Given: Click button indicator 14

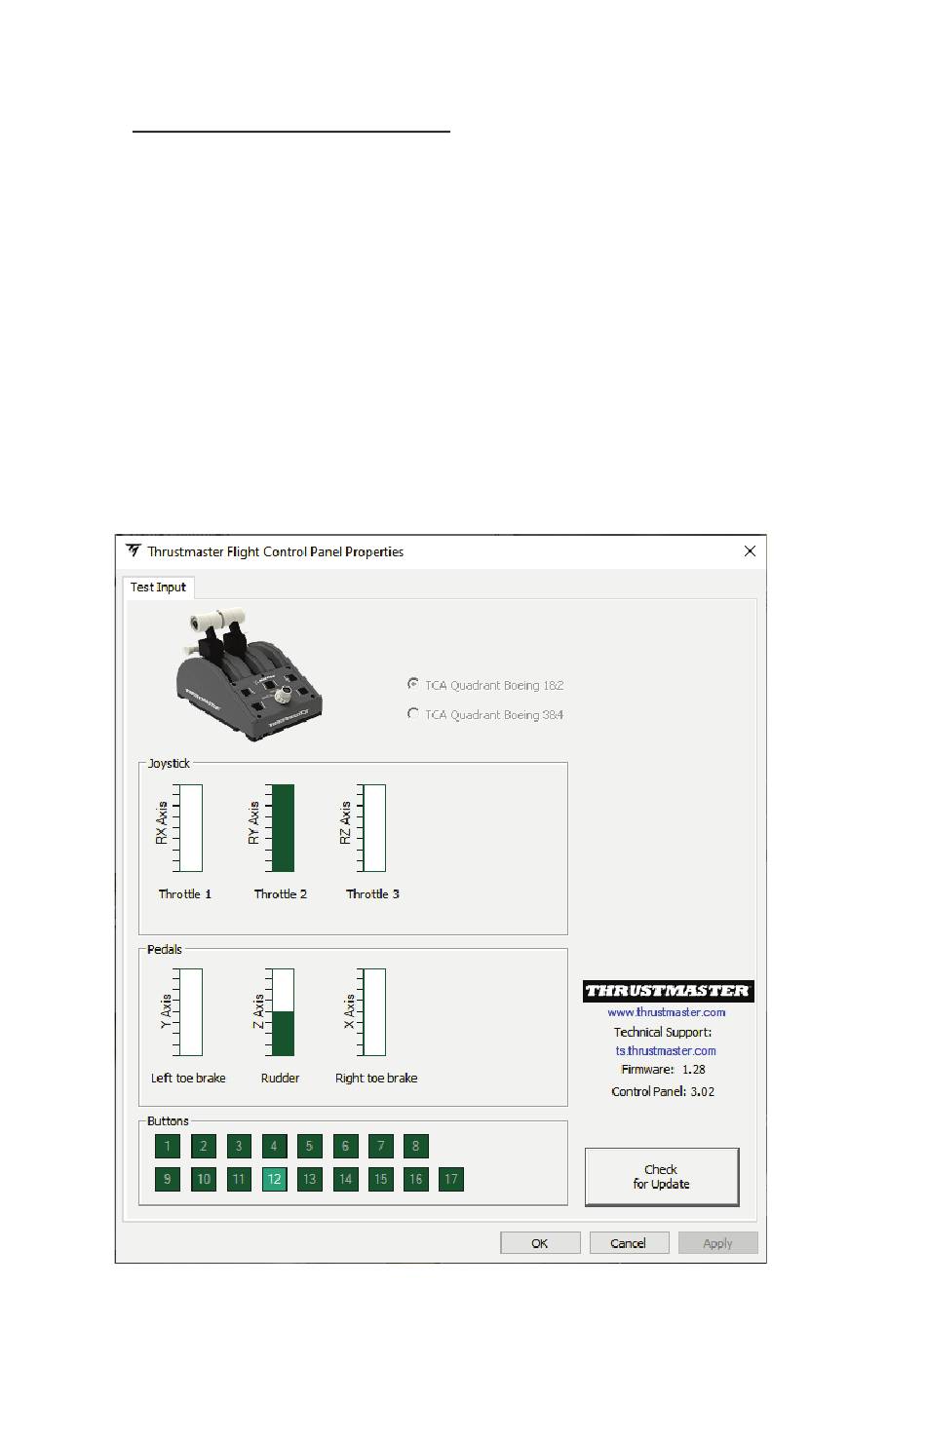Looking at the screenshot, I should coord(345,1179).
